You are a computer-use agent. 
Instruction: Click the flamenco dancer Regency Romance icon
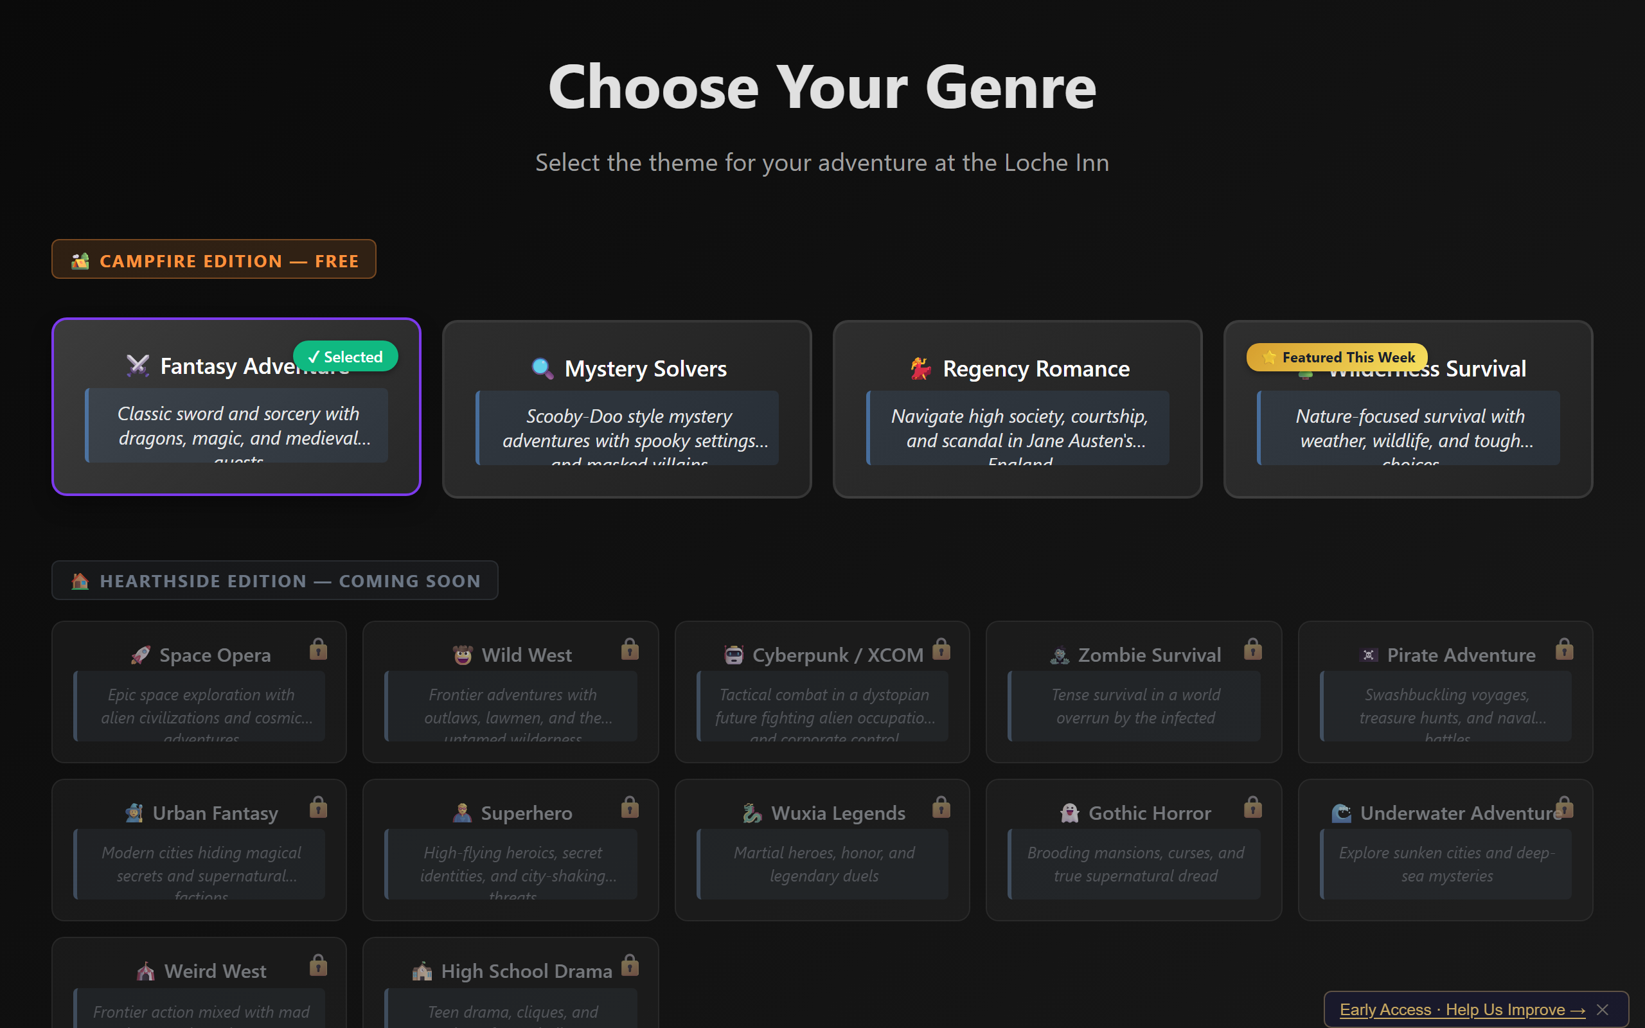[921, 368]
